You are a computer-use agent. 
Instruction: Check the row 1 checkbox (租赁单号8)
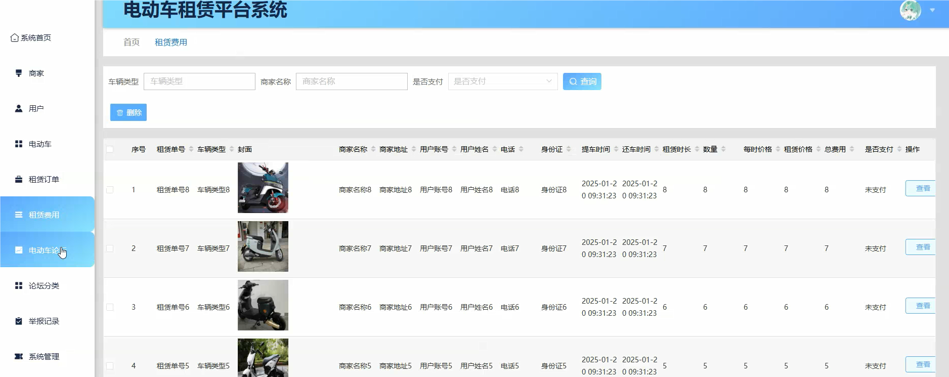click(x=110, y=190)
